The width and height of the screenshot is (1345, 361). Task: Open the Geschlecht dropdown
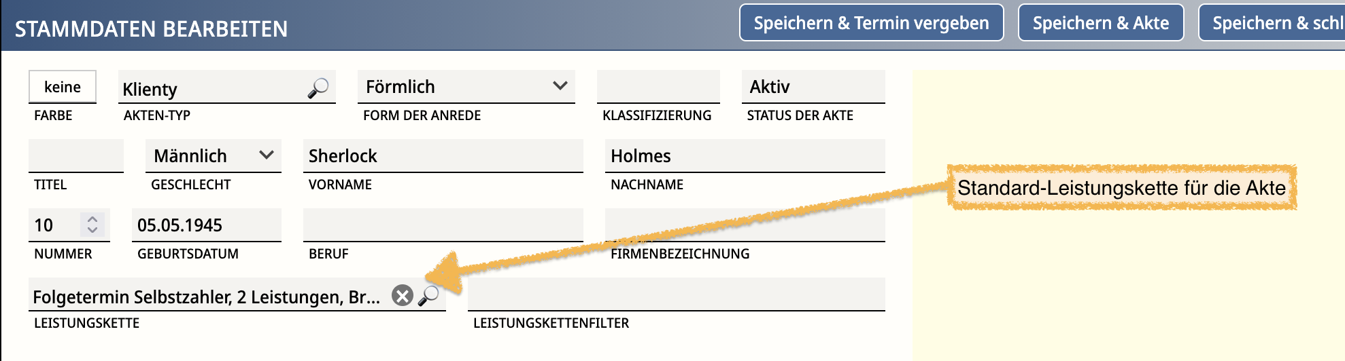click(267, 155)
